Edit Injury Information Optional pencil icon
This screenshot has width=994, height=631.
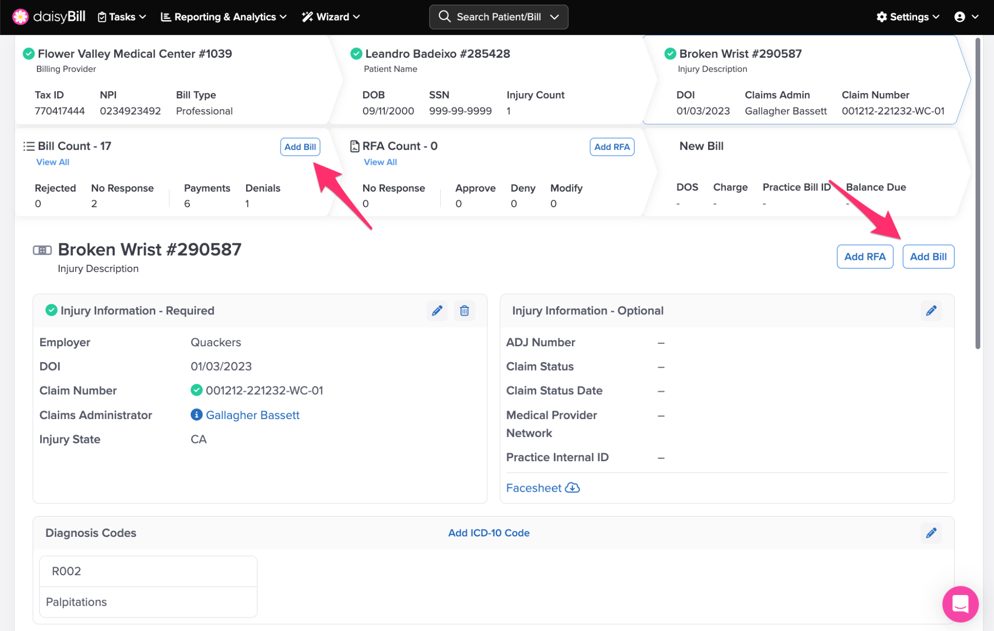[930, 310]
